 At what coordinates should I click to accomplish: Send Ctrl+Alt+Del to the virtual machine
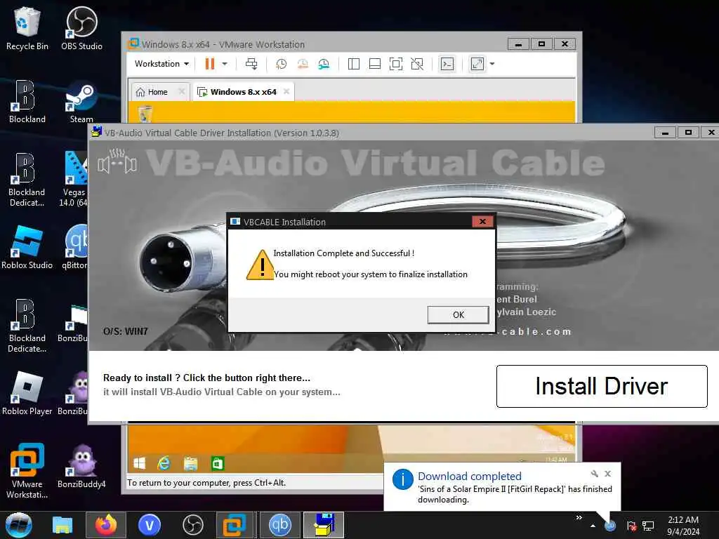(x=251, y=64)
